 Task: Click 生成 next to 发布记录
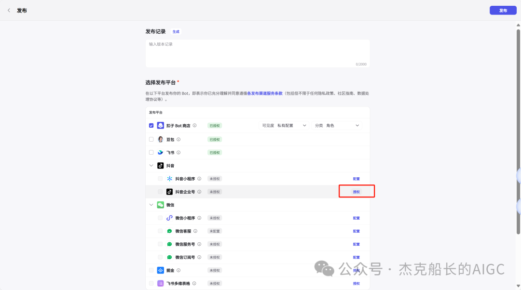click(176, 31)
